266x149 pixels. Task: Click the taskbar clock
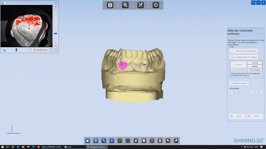click(x=256, y=147)
